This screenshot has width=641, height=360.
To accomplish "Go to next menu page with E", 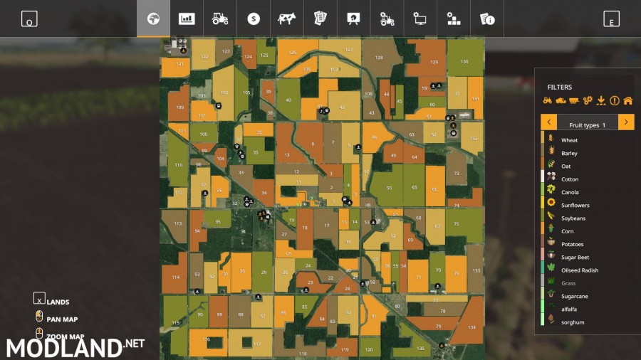I will point(612,18).
